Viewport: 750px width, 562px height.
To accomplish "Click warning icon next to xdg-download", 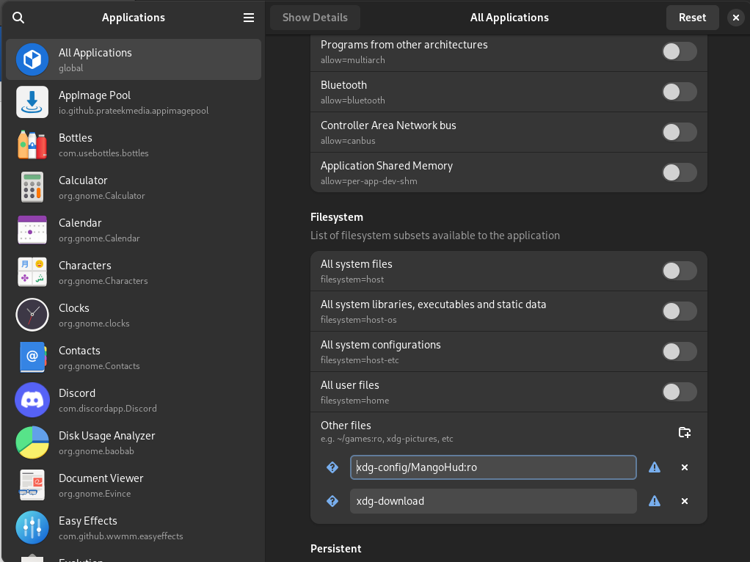I will [x=655, y=501].
